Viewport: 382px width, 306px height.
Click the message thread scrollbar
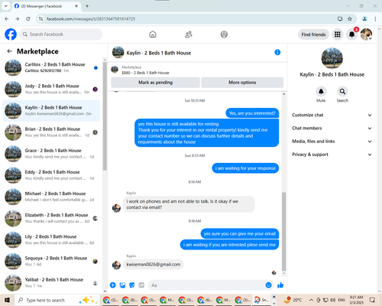coord(283,232)
